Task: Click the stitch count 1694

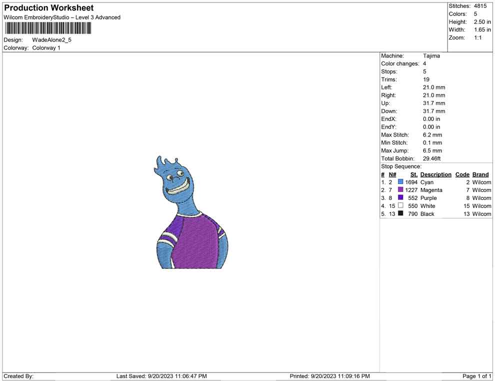Action: (x=411, y=182)
